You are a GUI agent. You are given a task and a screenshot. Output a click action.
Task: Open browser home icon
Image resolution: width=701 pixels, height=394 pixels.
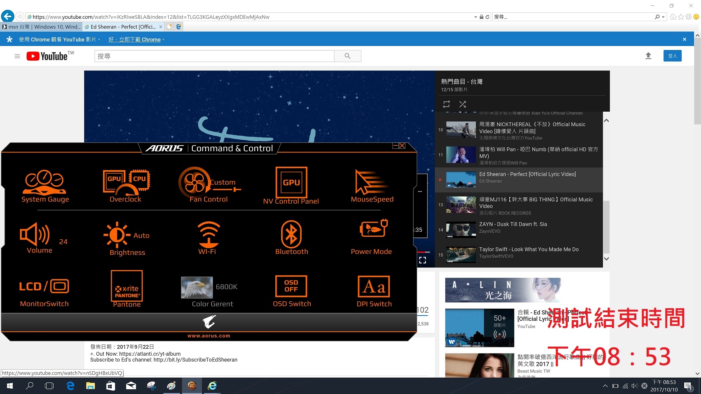click(x=673, y=17)
